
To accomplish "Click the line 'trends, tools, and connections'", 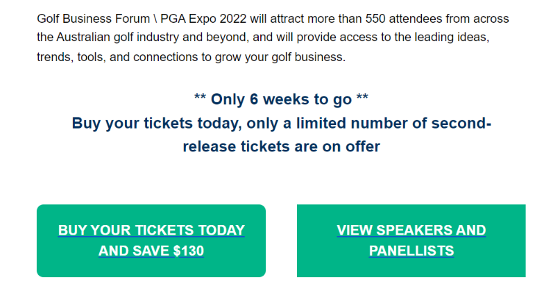I will coord(191,57).
